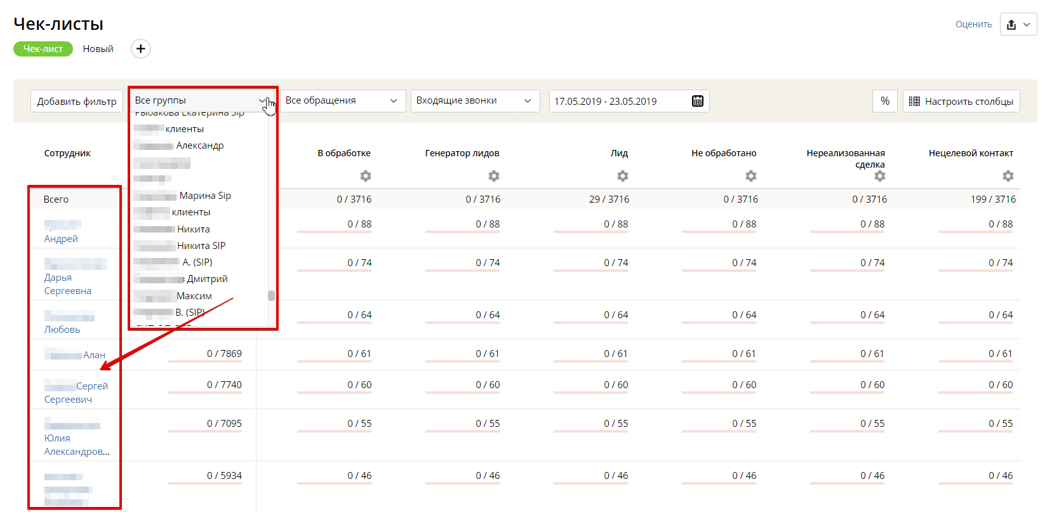
Task: Click gear under Нереализованная сделка column
Action: pyautogui.click(x=879, y=176)
